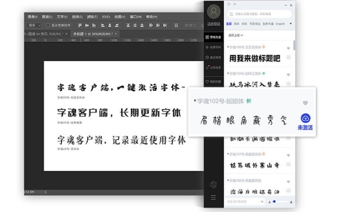The width and height of the screenshot is (362, 212).
Task: Click the hamburger menu icon at sidebar bottom
Action: (x=213, y=197)
